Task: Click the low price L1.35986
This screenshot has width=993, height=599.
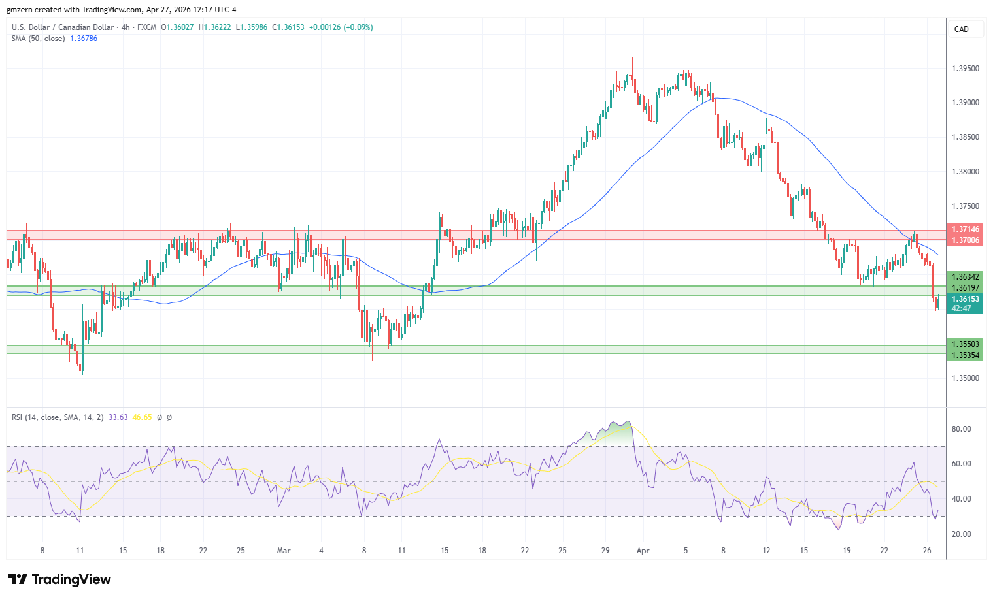Action: [x=251, y=27]
